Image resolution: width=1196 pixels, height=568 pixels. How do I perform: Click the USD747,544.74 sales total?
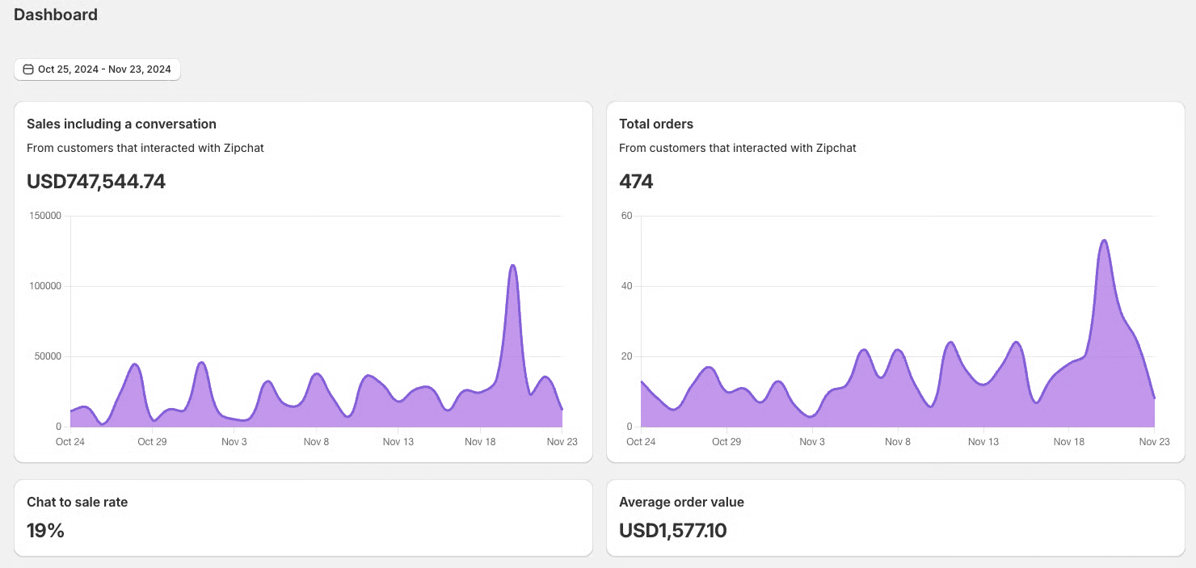[96, 182]
